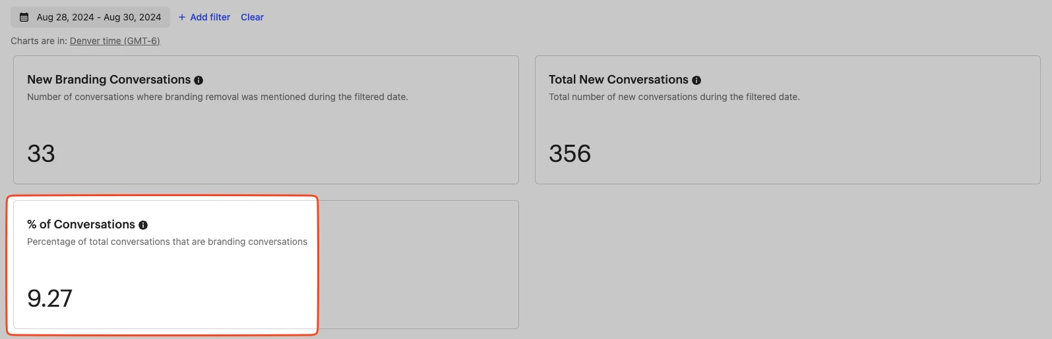Show info tooltip for Total New Conversations

pos(696,80)
